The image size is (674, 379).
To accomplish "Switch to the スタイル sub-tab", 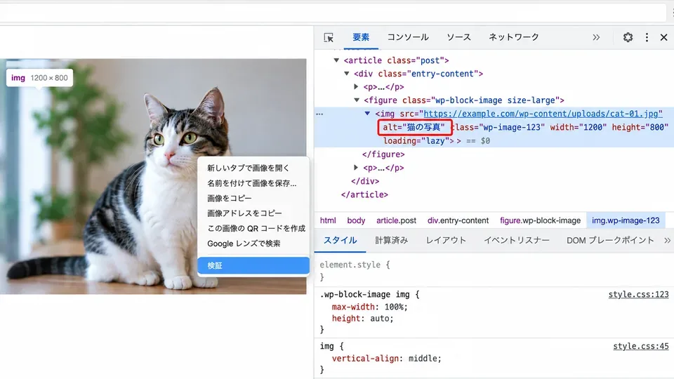I will 340,240.
